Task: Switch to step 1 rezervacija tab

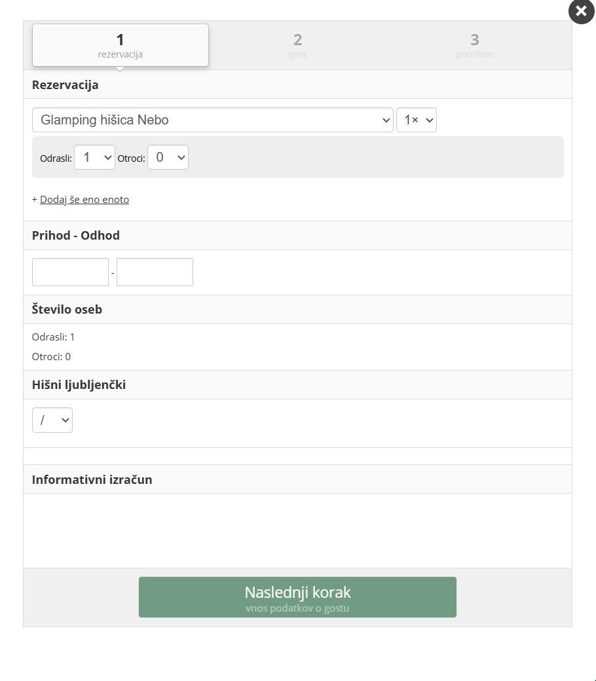Action: tap(121, 45)
